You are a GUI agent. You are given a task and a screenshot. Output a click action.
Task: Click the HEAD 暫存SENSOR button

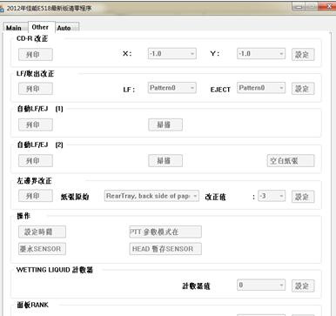click(x=165, y=249)
